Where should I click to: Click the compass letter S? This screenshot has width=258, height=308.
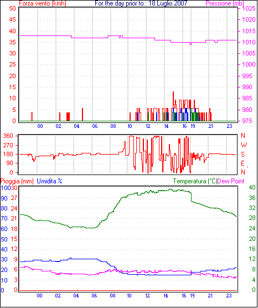pos(243,155)
